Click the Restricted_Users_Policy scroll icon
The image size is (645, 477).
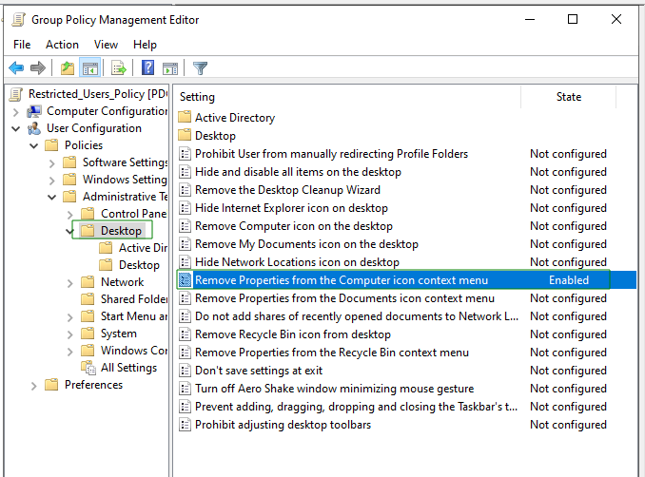pos(16,94)
